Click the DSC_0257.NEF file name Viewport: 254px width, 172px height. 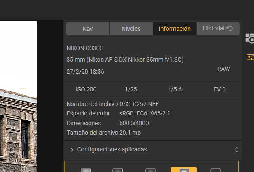(x=139, y=104)
